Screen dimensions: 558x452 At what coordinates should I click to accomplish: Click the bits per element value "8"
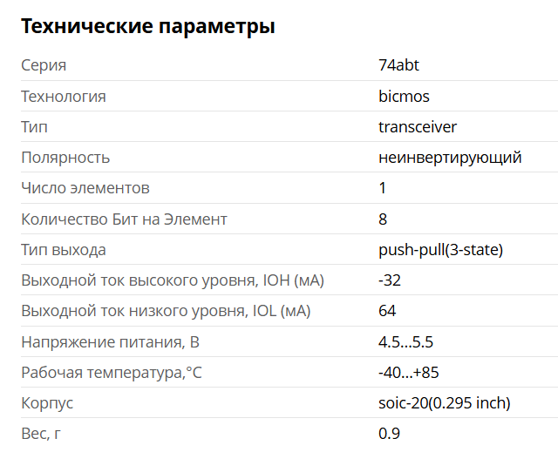[383, 219]
